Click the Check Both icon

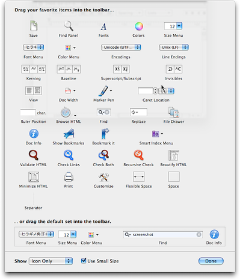tap(103, 155)
